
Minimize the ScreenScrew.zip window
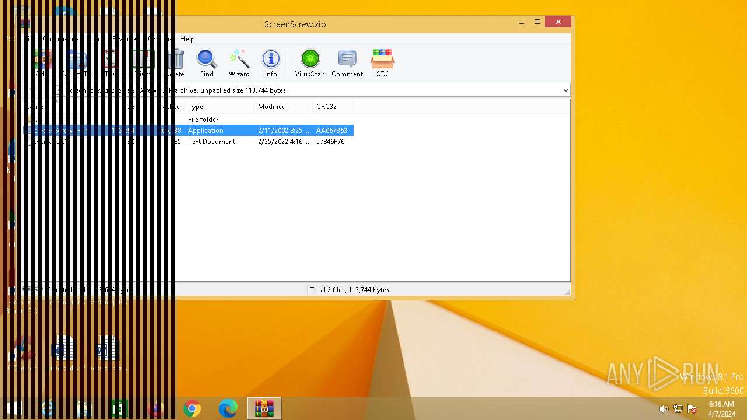point(521,22)
